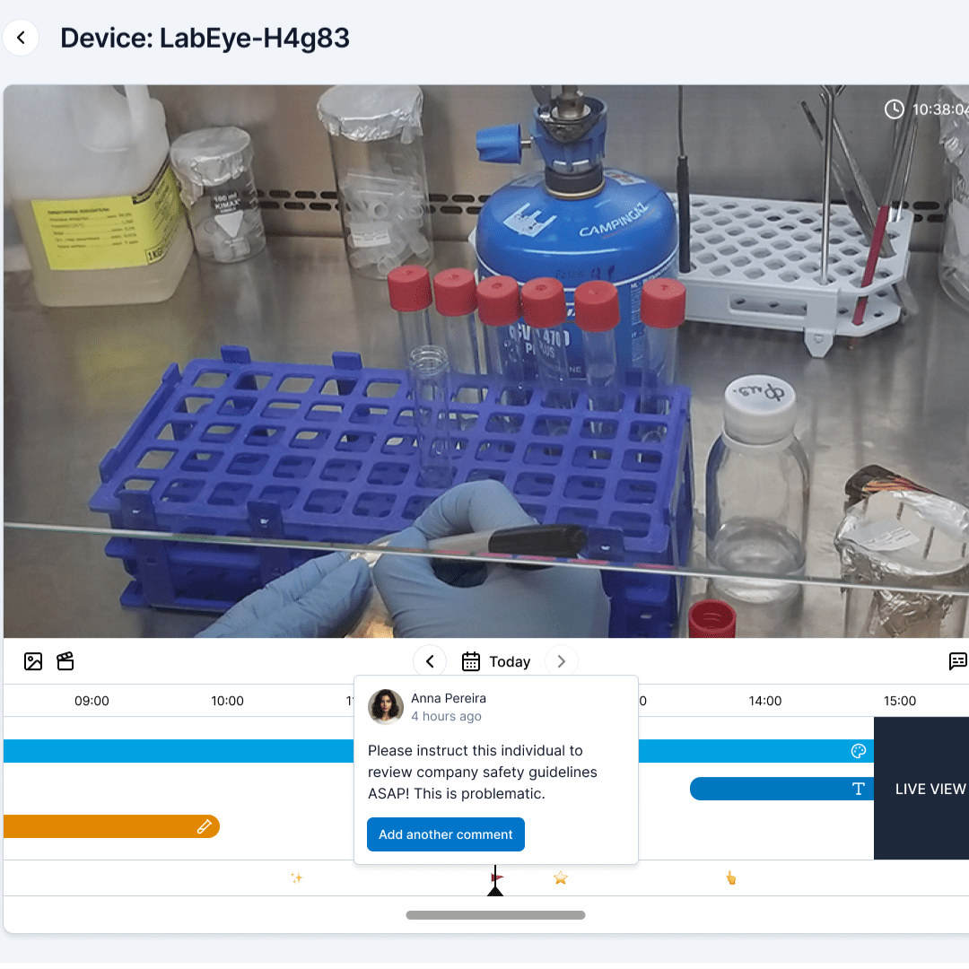Select the sparkles timeline marker
This screenshot has height=969, width=969.
click(297, 877)
